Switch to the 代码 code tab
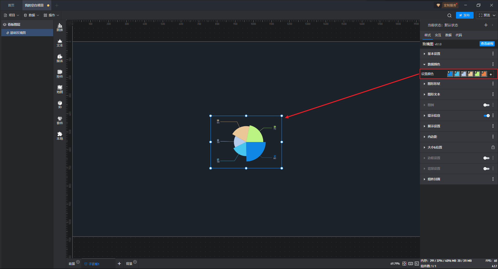This screenshot has width=498, height=269. click(x=459, y=35)
